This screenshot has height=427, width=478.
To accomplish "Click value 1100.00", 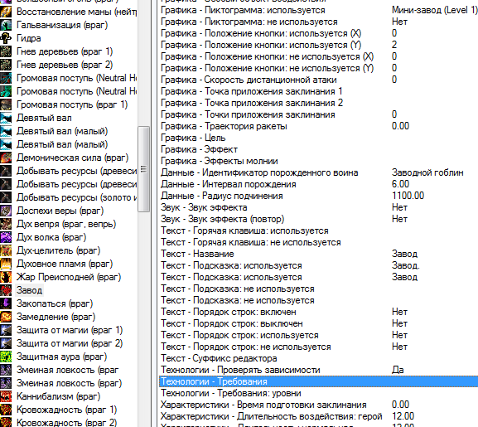I will coord(408,196).
